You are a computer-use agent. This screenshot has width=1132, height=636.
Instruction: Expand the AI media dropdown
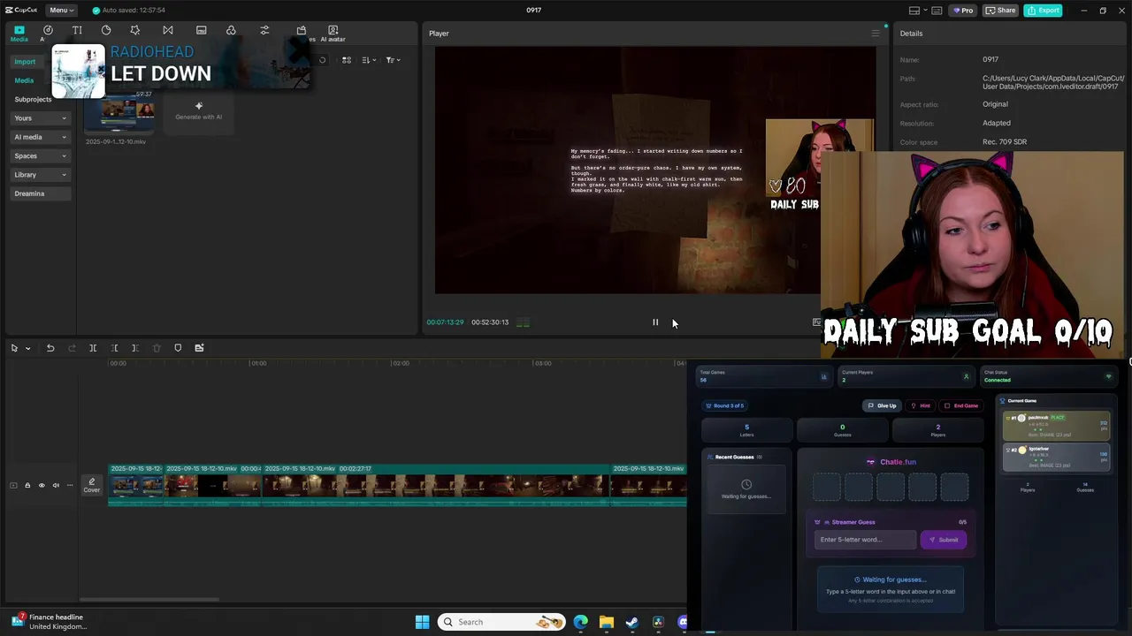pos(40,137)
